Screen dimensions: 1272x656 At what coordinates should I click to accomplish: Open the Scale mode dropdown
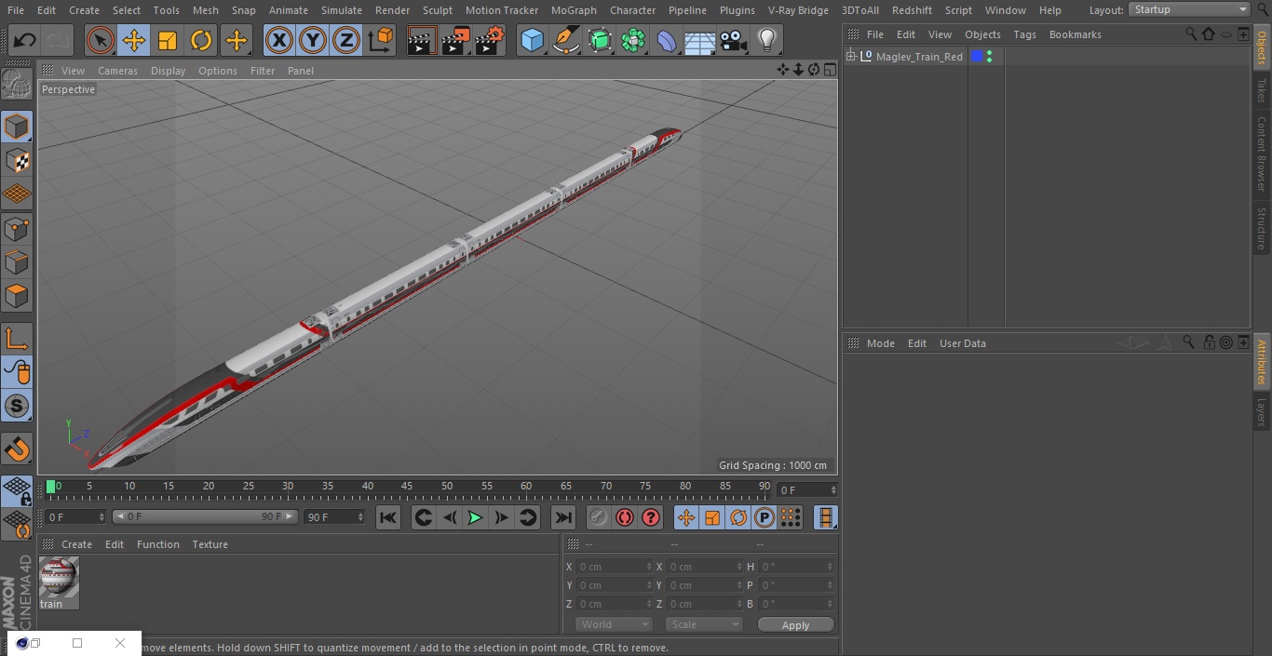(x=704, y=624)
